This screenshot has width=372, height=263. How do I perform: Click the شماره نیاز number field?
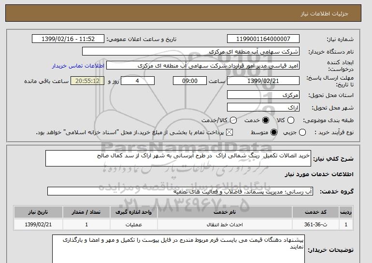(x=263, y=39)
